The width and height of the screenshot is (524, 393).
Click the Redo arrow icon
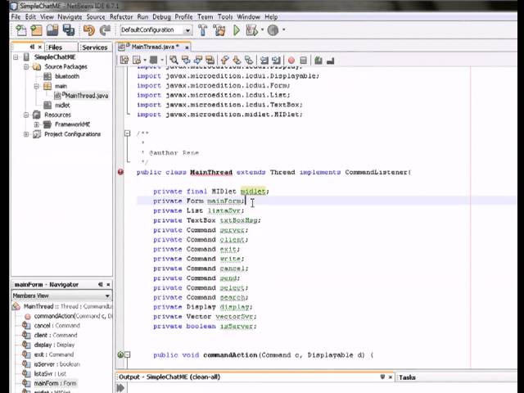pyautogui.click(x=106, y=30)
